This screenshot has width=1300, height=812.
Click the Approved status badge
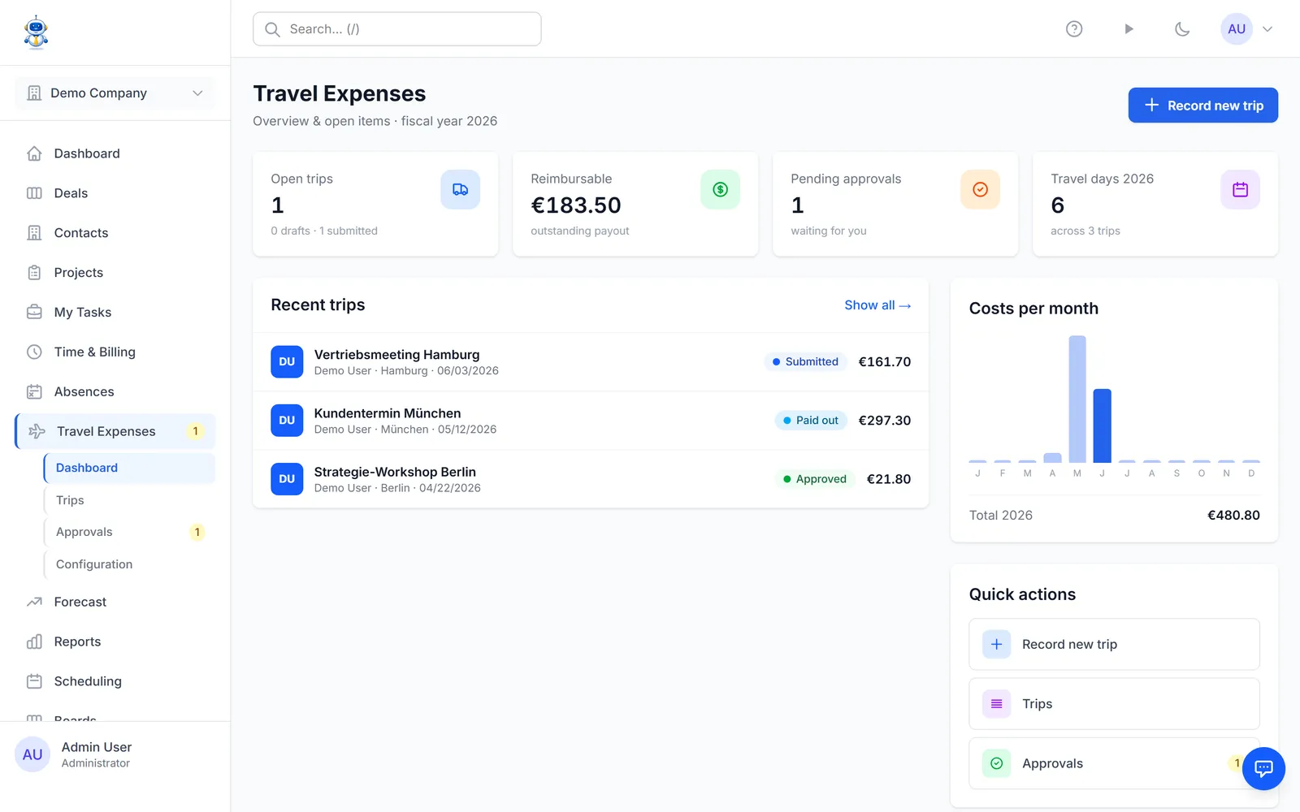click(814, 479)
